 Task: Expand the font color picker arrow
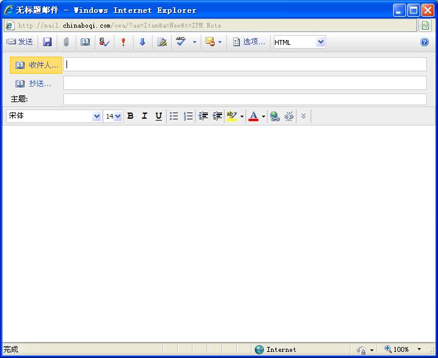tap(263, 116)
